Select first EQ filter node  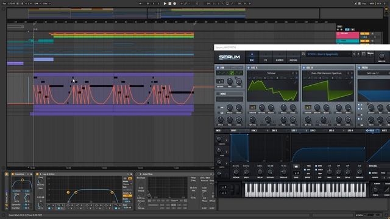(68, 192)
